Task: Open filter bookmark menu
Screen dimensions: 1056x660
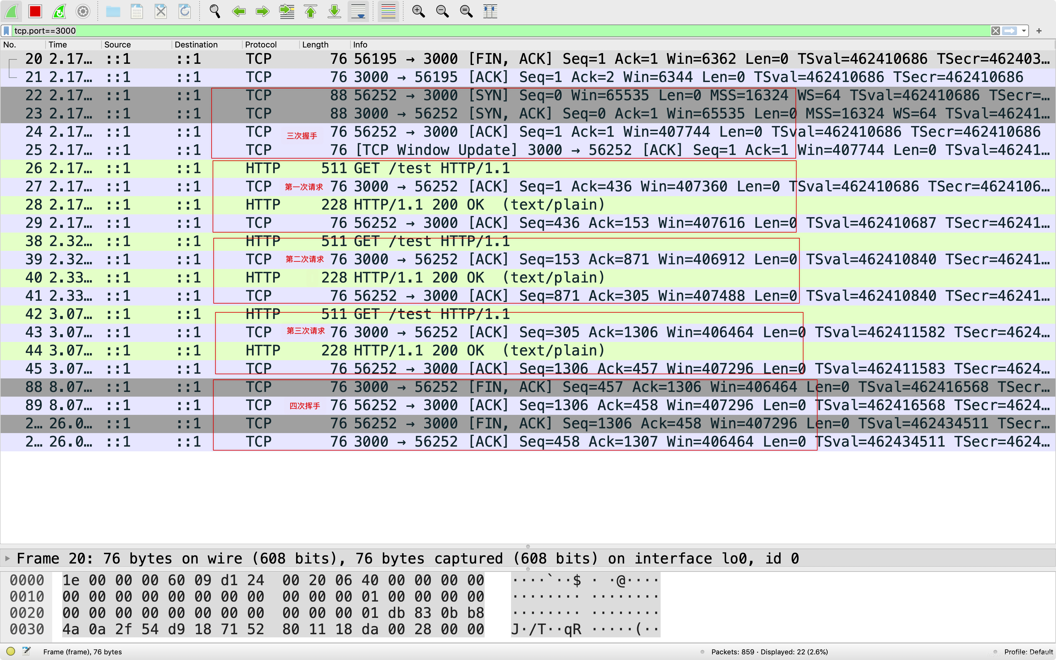Action: click(7, 31)
